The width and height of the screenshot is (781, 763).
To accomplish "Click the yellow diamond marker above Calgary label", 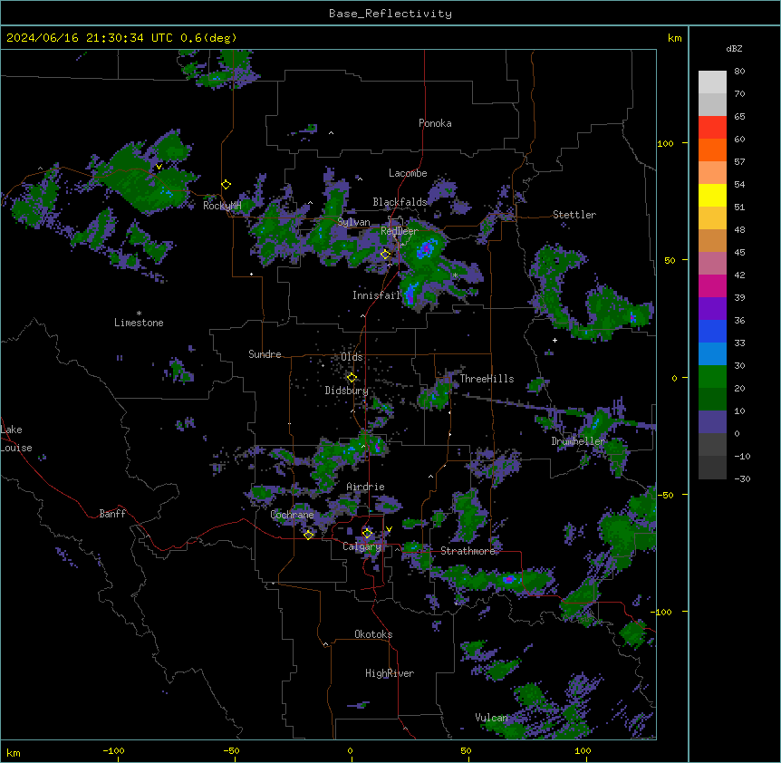I will tap(367, 533).
